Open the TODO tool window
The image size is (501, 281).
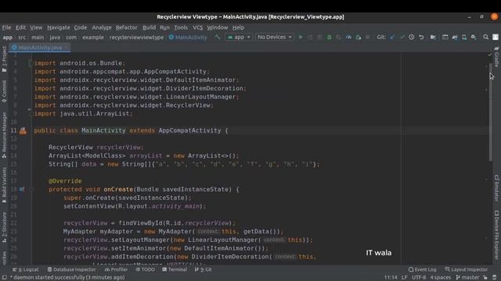pyautogui.click(x=145, y=269)
